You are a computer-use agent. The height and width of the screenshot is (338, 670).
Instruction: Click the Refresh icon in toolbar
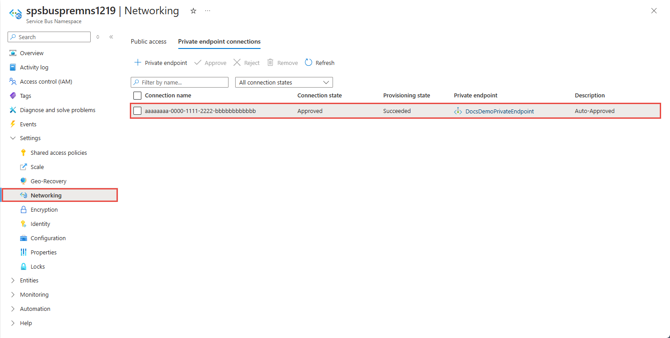pyautogui.click(x=309, y=63)
